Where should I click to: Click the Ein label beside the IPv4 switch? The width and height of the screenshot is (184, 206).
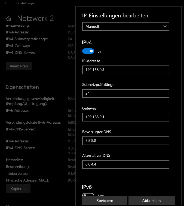coord(100,51)
